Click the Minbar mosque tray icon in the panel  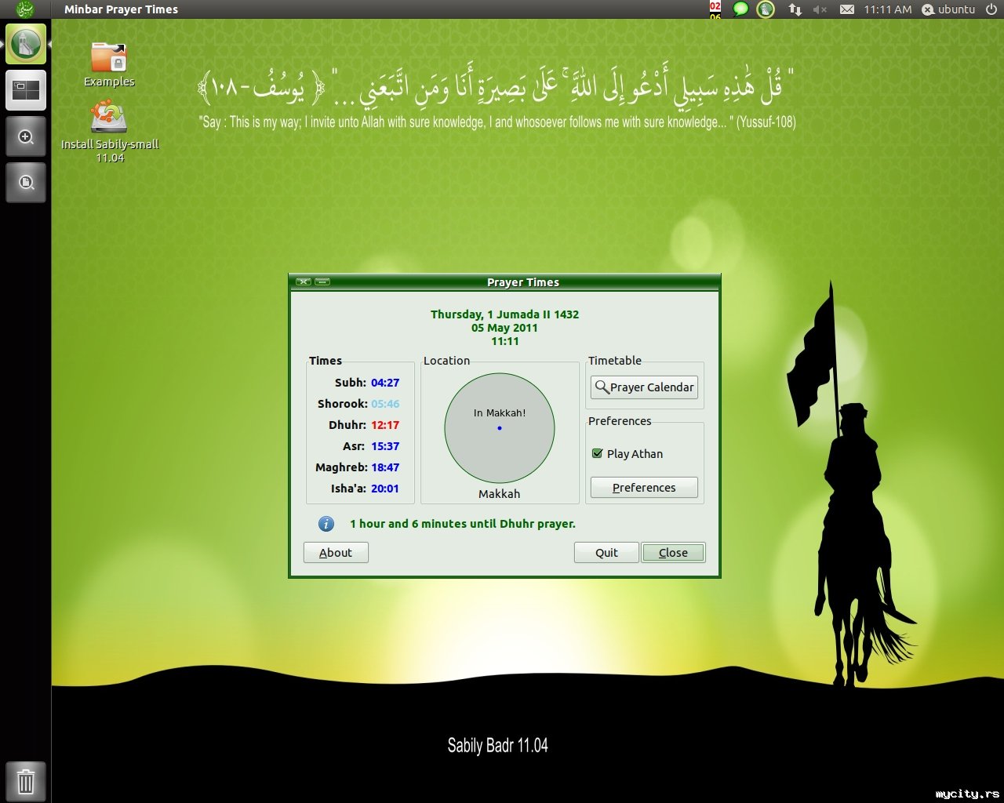[x=766, y=9]
